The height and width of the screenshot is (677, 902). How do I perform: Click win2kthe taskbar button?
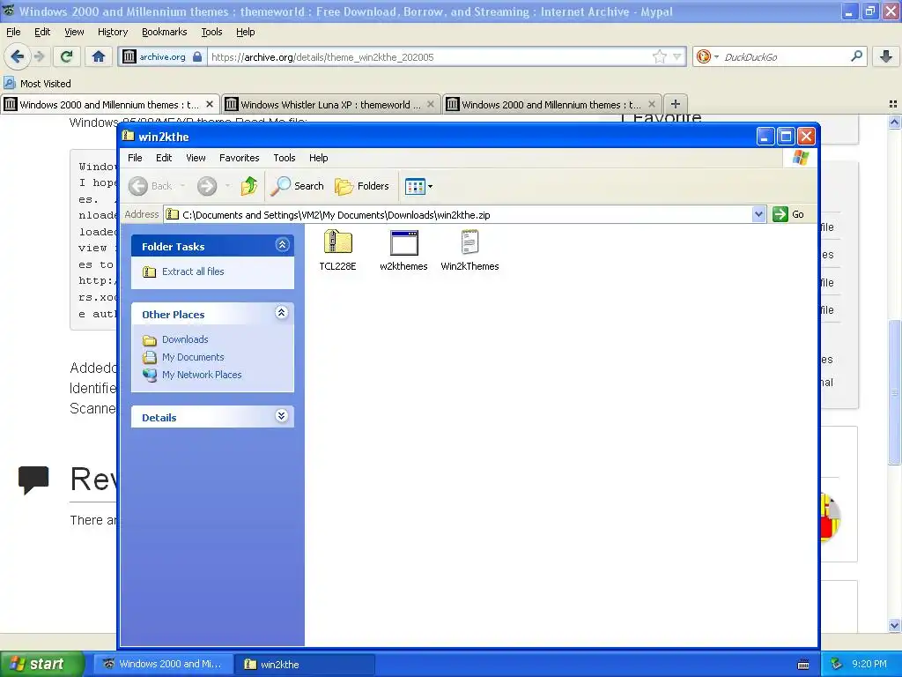[305, 665]
